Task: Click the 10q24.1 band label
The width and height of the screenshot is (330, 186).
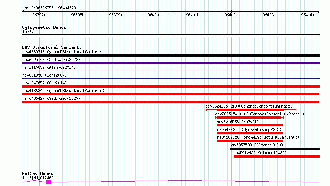Action: point(30,32)
